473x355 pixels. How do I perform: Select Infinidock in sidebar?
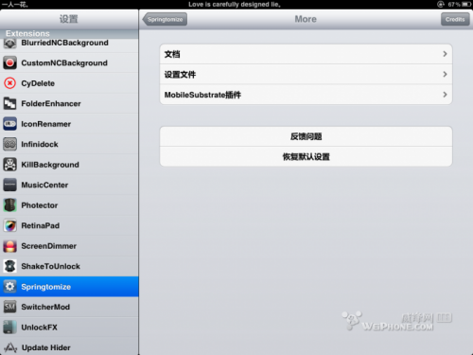point(69,144)
